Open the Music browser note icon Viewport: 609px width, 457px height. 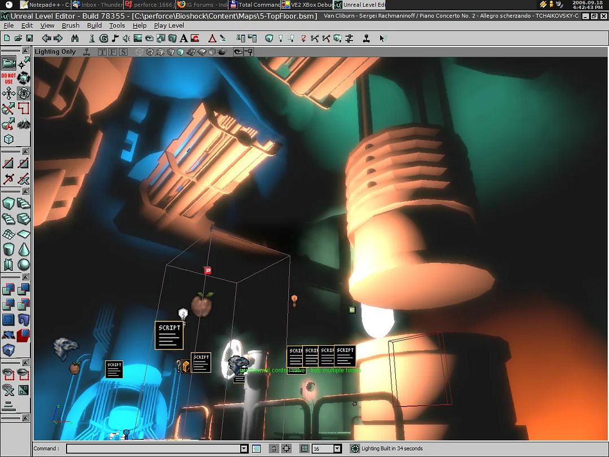tap(115, 38)
